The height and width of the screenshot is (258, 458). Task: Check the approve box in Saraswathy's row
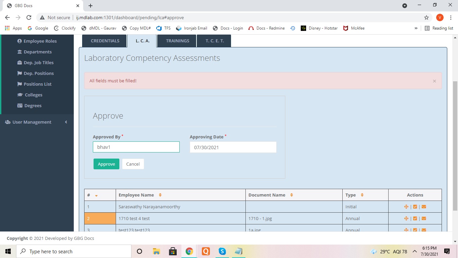pyautogui.click(x=415, y=207)
